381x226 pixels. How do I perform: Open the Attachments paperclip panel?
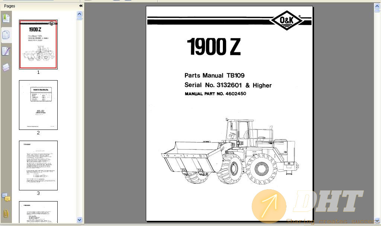6,214
